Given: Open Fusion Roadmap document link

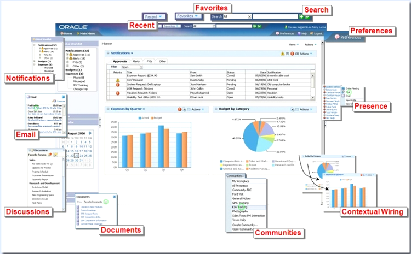Looking at the screenshot, I should [88, 210].
